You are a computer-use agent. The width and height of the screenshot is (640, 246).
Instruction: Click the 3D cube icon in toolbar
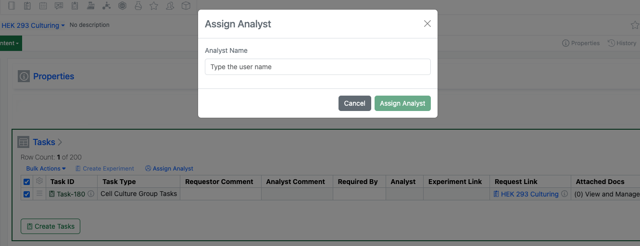point(186,6)
